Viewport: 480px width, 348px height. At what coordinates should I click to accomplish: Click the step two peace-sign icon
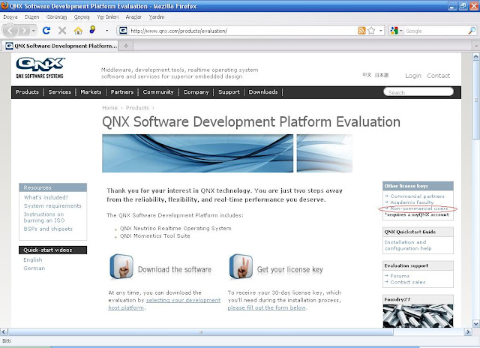[241, 266]
